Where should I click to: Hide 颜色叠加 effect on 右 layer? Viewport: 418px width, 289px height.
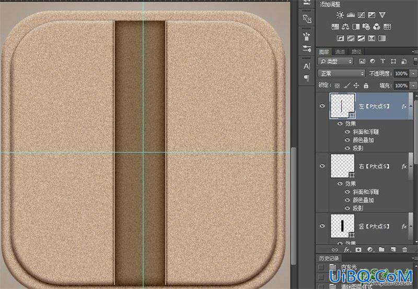click(x=347, y=200)
